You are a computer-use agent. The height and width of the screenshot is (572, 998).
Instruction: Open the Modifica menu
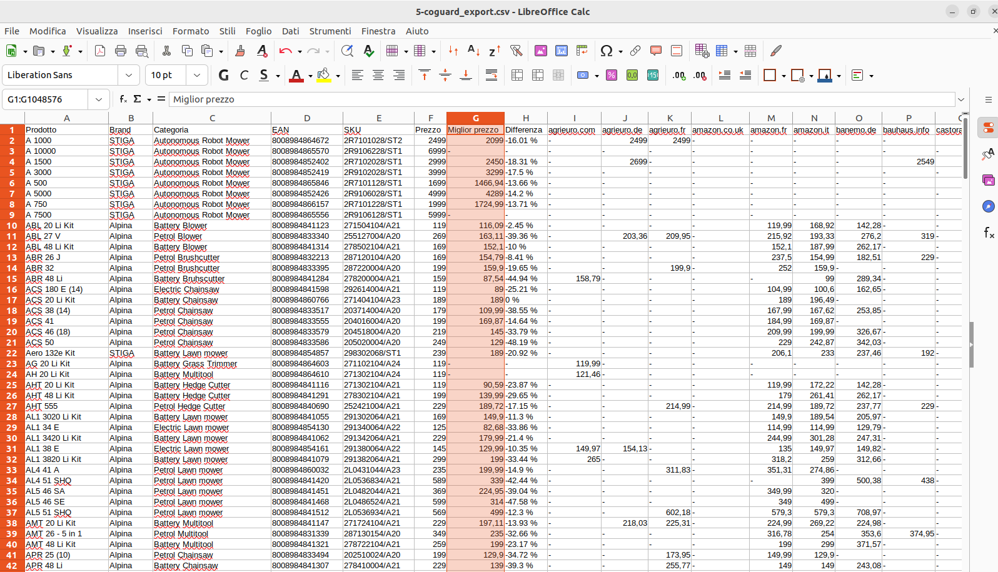click(x=48, y=31)
